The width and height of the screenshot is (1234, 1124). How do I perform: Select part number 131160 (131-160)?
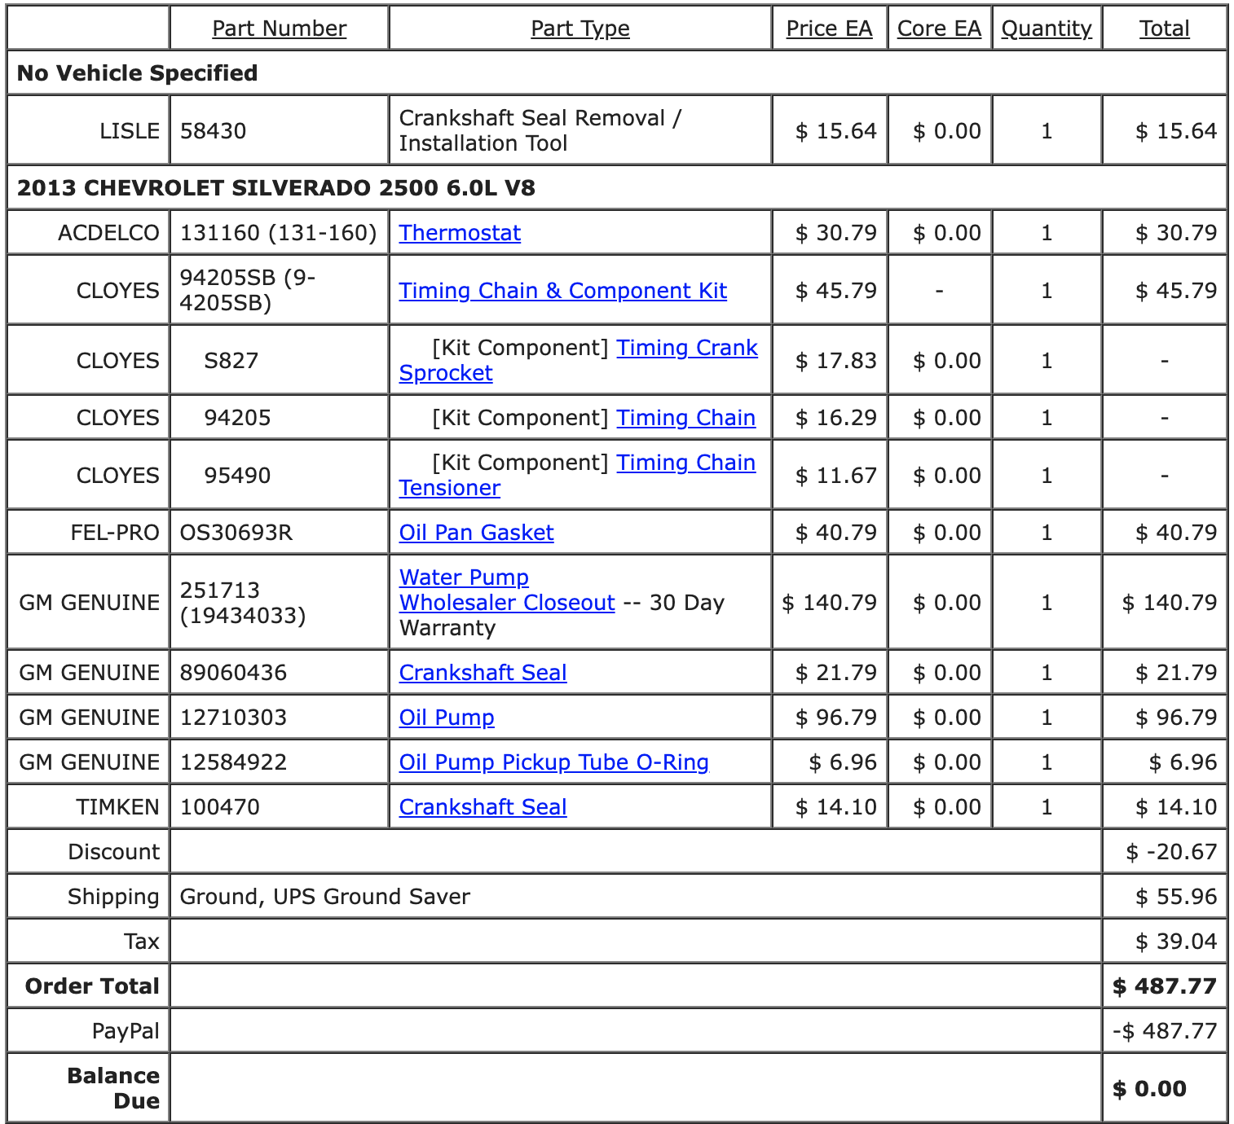point(278,233)
